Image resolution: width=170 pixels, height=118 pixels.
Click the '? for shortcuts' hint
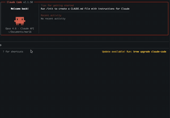13,52
